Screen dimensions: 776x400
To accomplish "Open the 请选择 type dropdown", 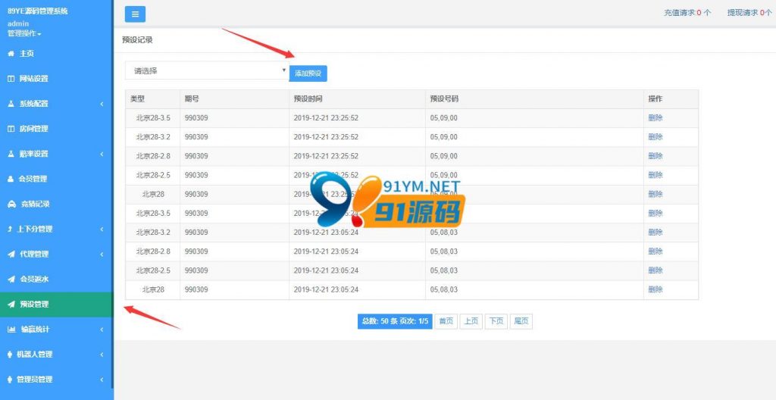I will (x=207, y=70).
